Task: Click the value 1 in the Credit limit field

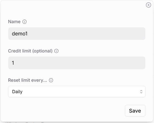Action: [13, 63]
